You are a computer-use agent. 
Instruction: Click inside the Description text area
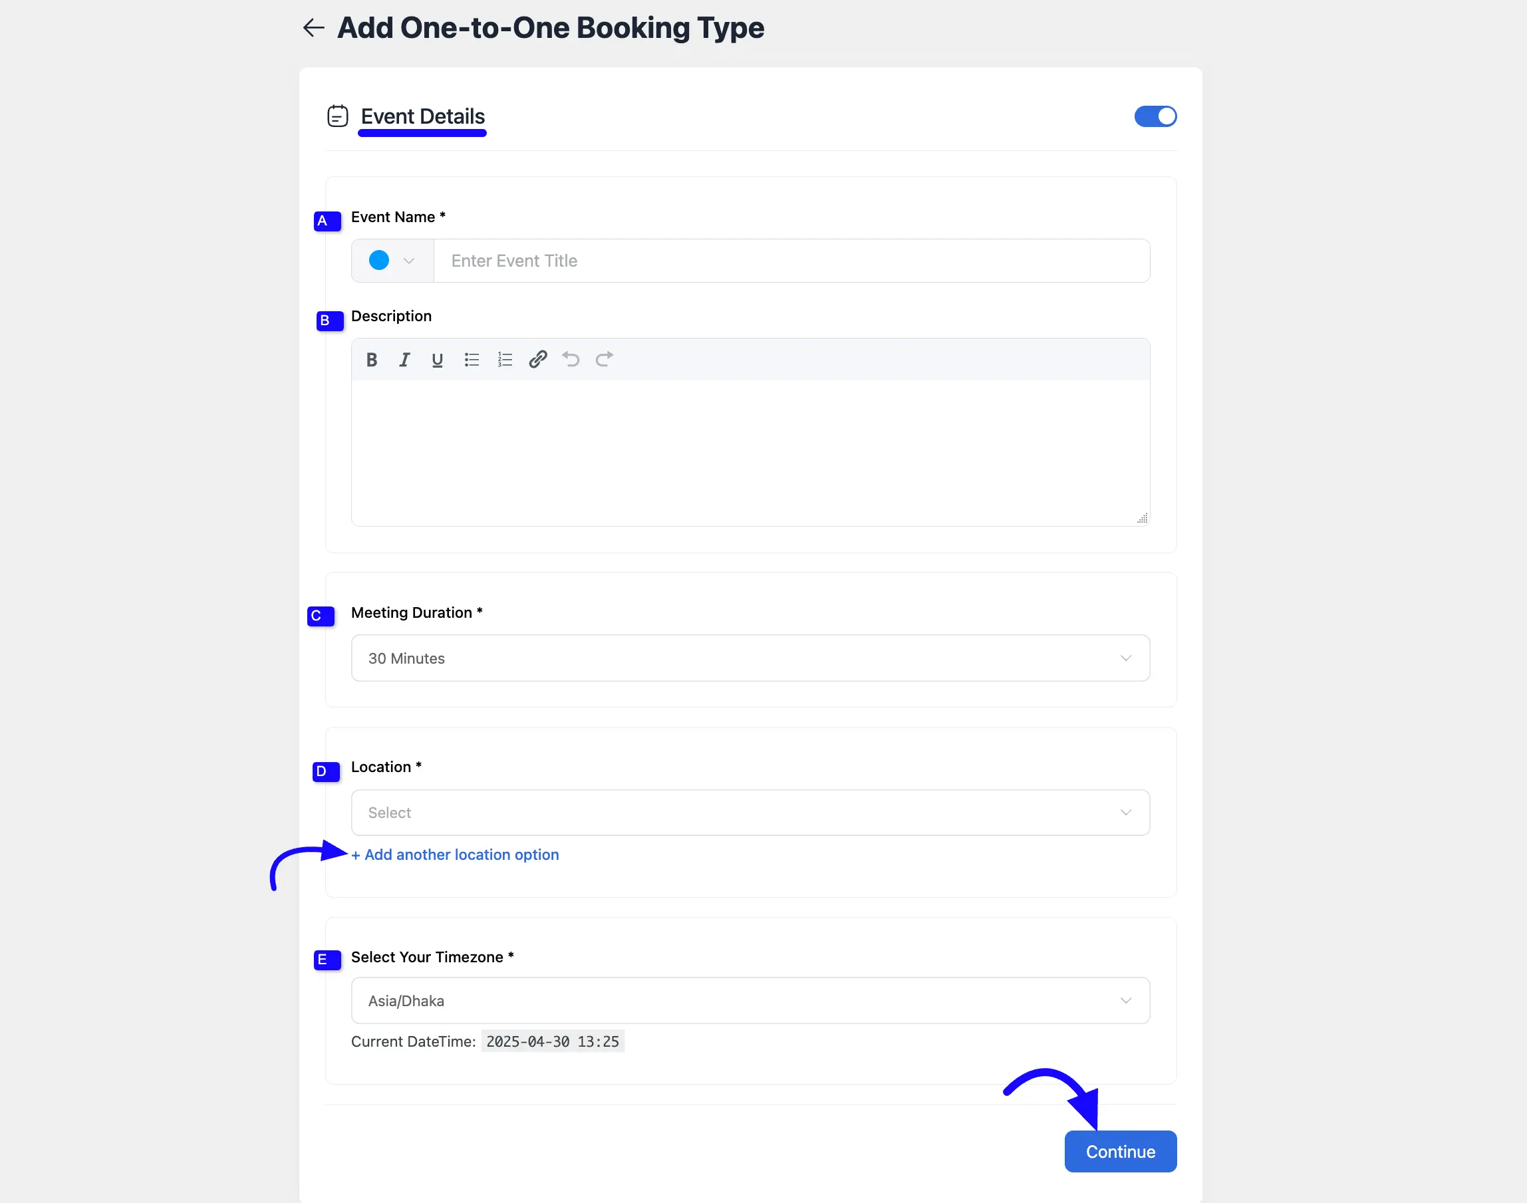click(x=750, y=452)
